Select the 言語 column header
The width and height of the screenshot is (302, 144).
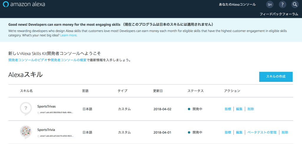click(85, 91)
